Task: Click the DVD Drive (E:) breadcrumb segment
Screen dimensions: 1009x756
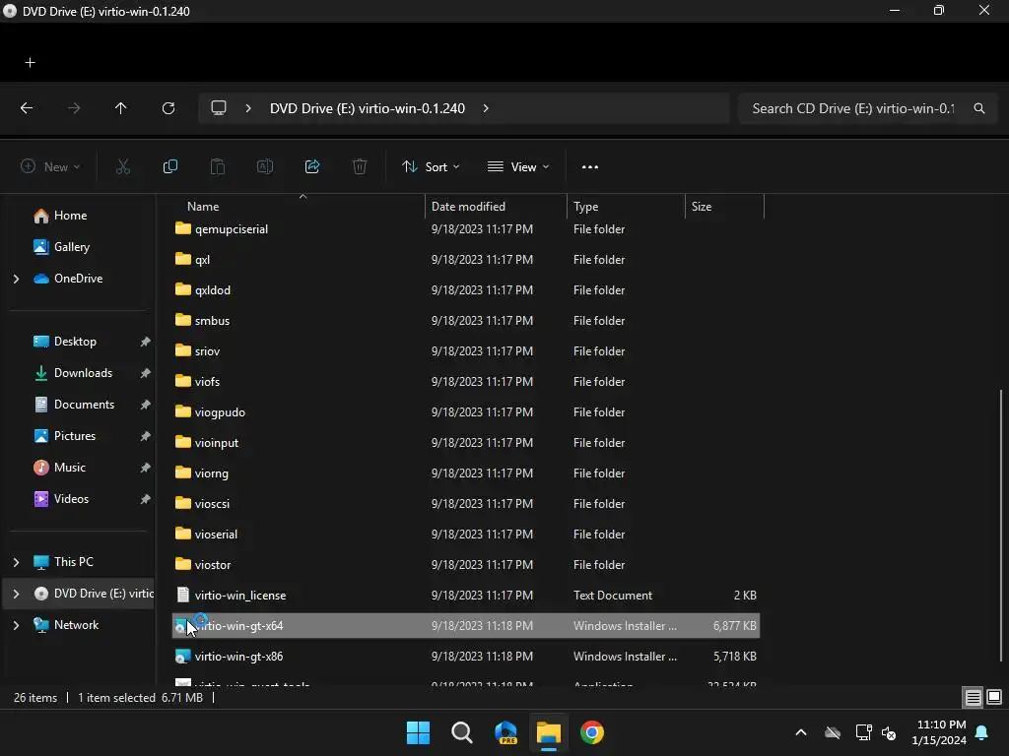Action: pyautogui.click(x=367, y=108)
